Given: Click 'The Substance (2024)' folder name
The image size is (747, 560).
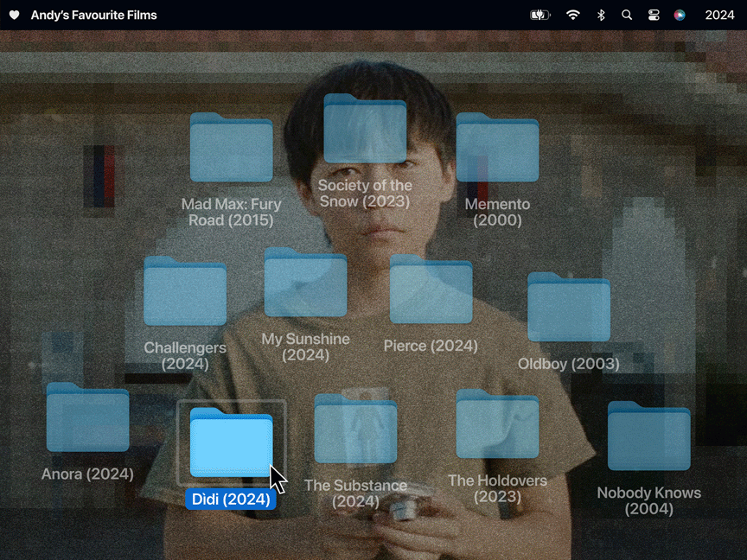Looking at the screenshot, I should [x=355, y=493].
